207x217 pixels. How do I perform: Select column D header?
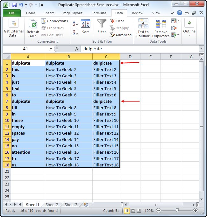(130, 57)
